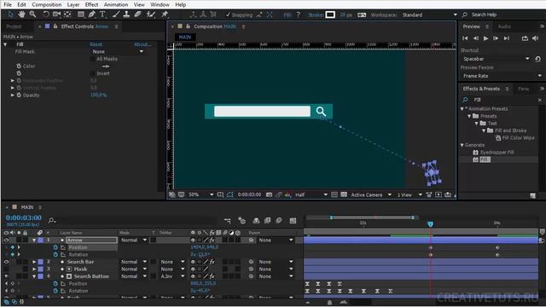The height and width of the screenshot is (307, 546).
Task: Select the Clone Stamp tool
Action: [x=126, y=14]
